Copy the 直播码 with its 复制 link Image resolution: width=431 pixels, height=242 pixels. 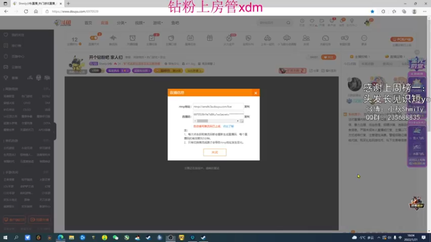click(247, 117)
